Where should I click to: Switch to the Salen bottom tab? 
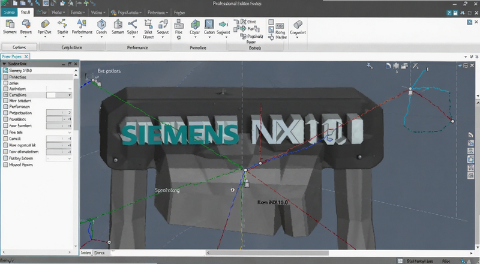click(x=86, y=253)
